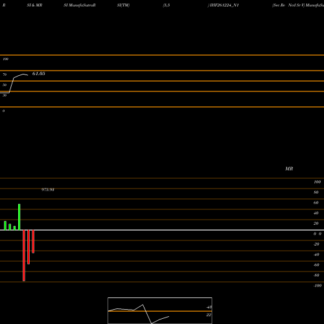Viewport: 324px width, 324px height.
Task: Click the MR label above lower chart
Action: 289,168
